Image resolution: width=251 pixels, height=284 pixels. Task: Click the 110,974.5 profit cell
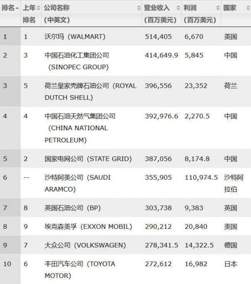click(201, 177)
